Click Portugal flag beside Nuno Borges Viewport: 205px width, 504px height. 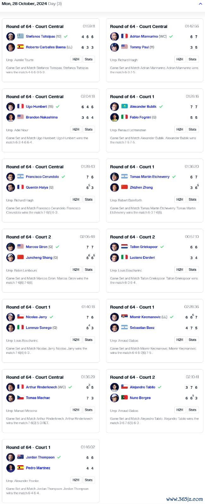[x=125, y=398]
